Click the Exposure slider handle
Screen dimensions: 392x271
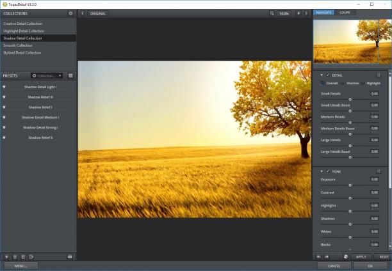click(x=350, y=185)
